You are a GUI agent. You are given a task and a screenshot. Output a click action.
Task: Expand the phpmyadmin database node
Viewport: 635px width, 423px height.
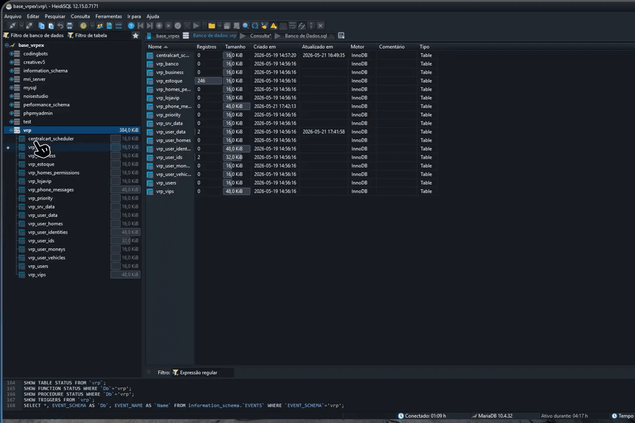pyautogui.click(x=12, y=113)
